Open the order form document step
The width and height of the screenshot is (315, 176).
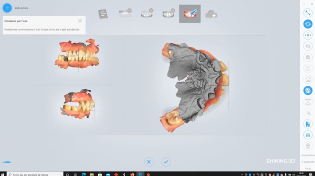tap(103, 14)
